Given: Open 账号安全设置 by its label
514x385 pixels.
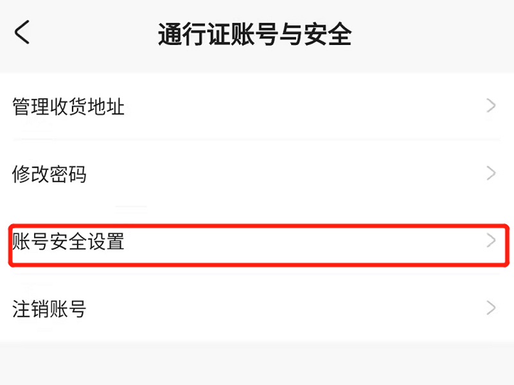Looking at the screenshot, I should click(68, 241).
